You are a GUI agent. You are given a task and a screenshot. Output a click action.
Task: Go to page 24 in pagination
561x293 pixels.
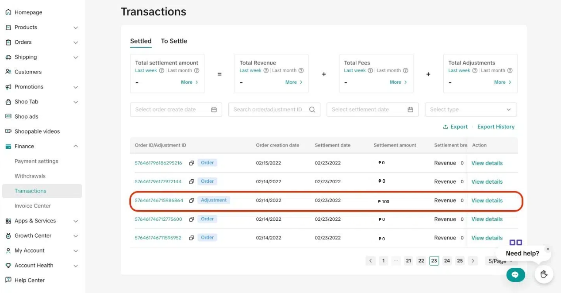(447, 261)
